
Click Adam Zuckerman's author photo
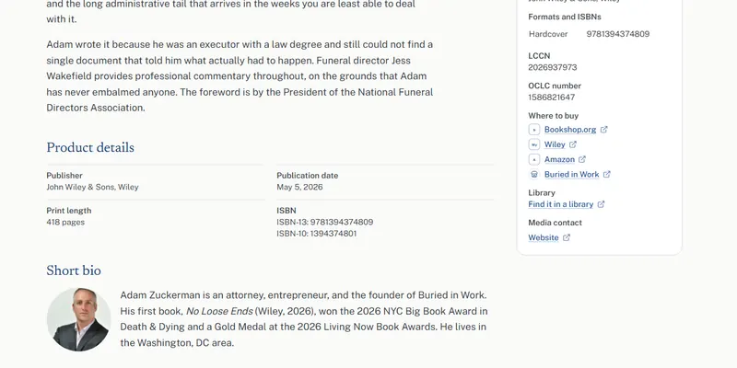[78, 319]
